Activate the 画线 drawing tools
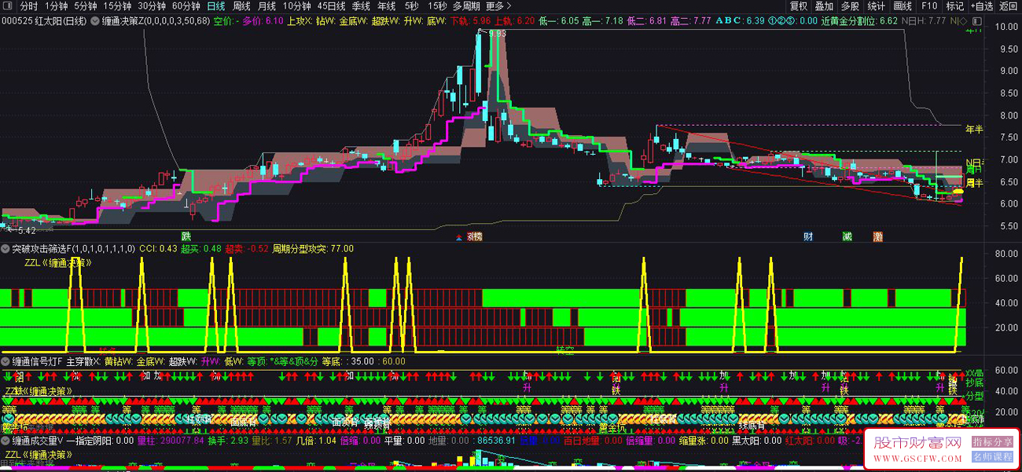Viewport: 1022px width, 472px height. point(903,6)
